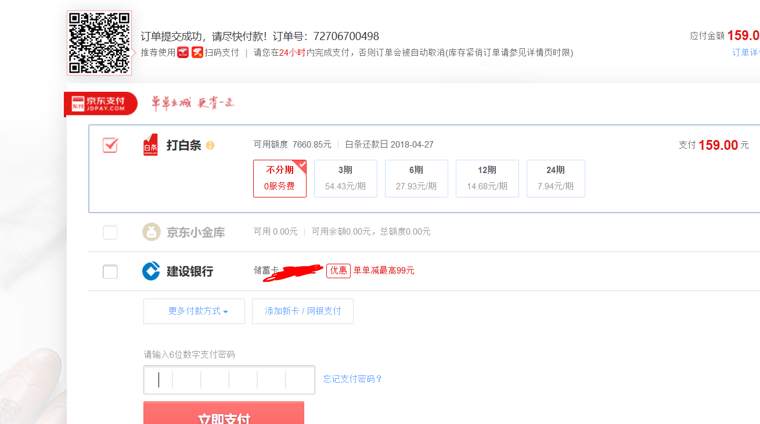The width and height of the screenshot is (760, 424).
Task: Click the 24小时 deadline text
Action: pyautogui.click(x=292, y=52)
